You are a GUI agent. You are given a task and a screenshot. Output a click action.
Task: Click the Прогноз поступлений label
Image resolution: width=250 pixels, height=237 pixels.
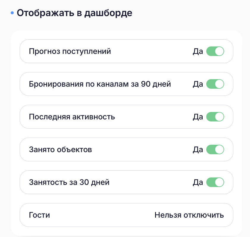[70, 52]
